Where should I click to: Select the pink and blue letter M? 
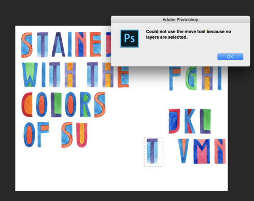point(202,151)
